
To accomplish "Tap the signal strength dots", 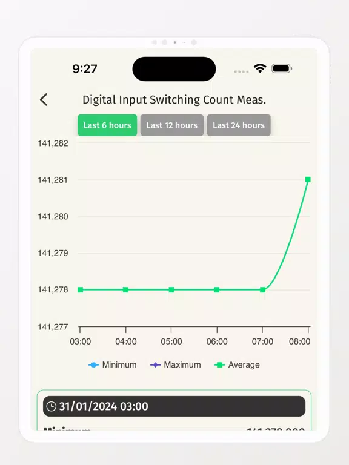I will tap(241, 71).
